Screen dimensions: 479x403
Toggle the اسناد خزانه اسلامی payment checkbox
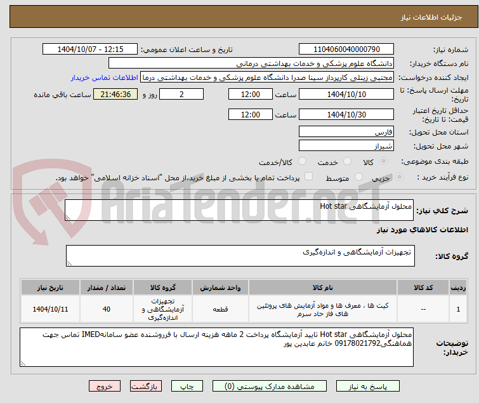[x=309, y=176]
